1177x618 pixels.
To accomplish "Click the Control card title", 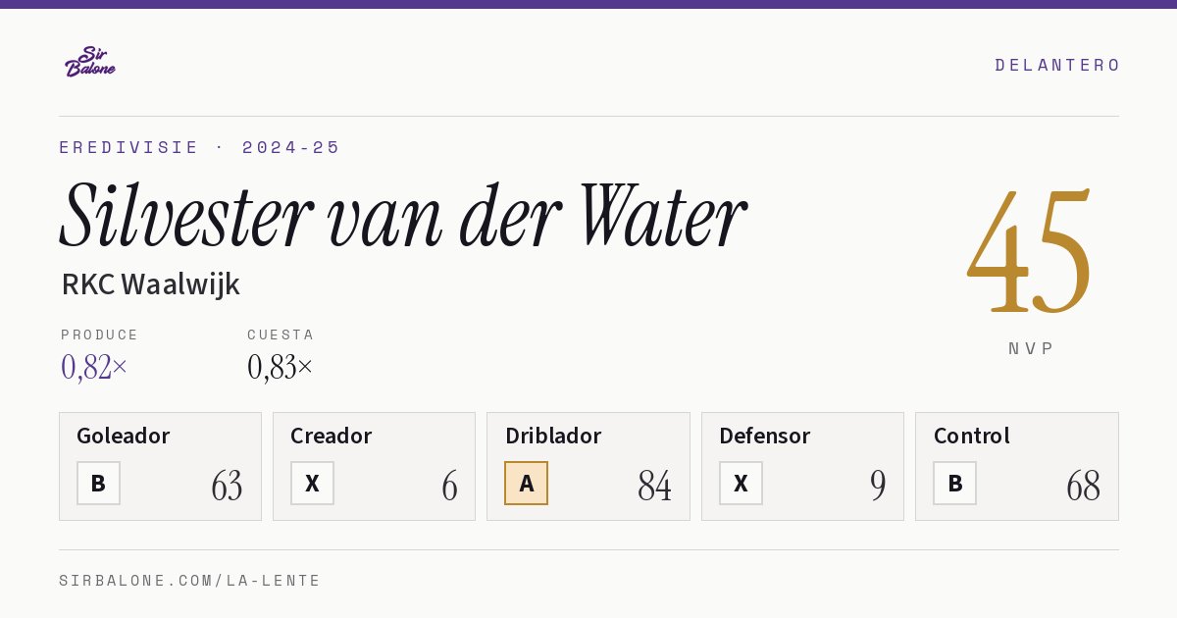I will click(x=972, y=436).
